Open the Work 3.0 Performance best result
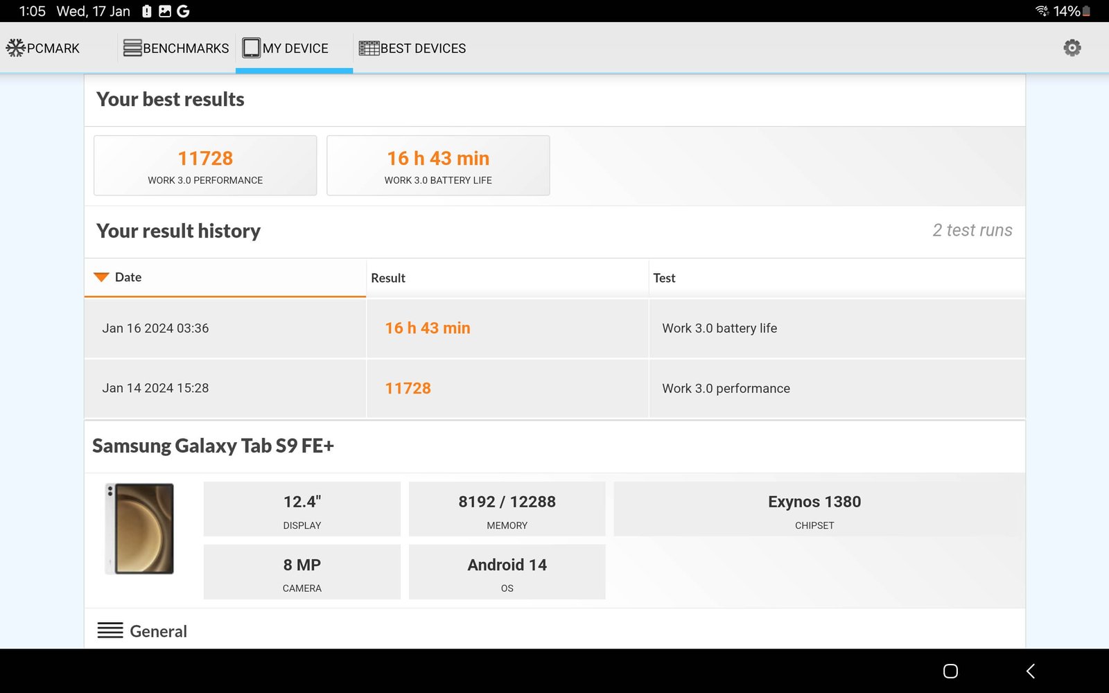The width and height of the screenshot is (1109, 693). coord(205,166)
